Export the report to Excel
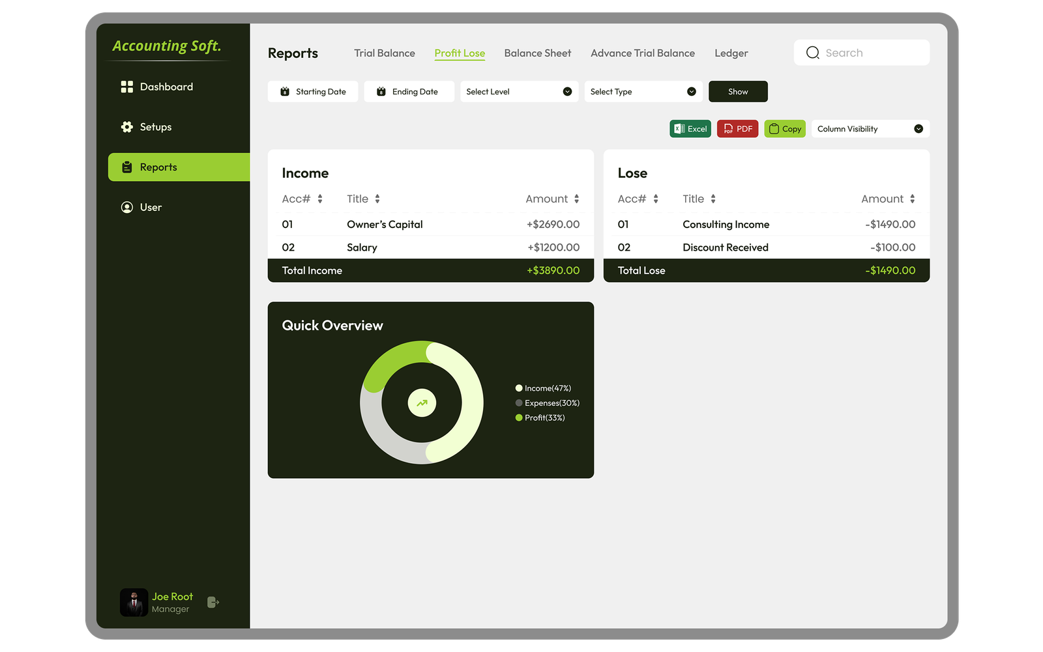 (x=690, y=128)
